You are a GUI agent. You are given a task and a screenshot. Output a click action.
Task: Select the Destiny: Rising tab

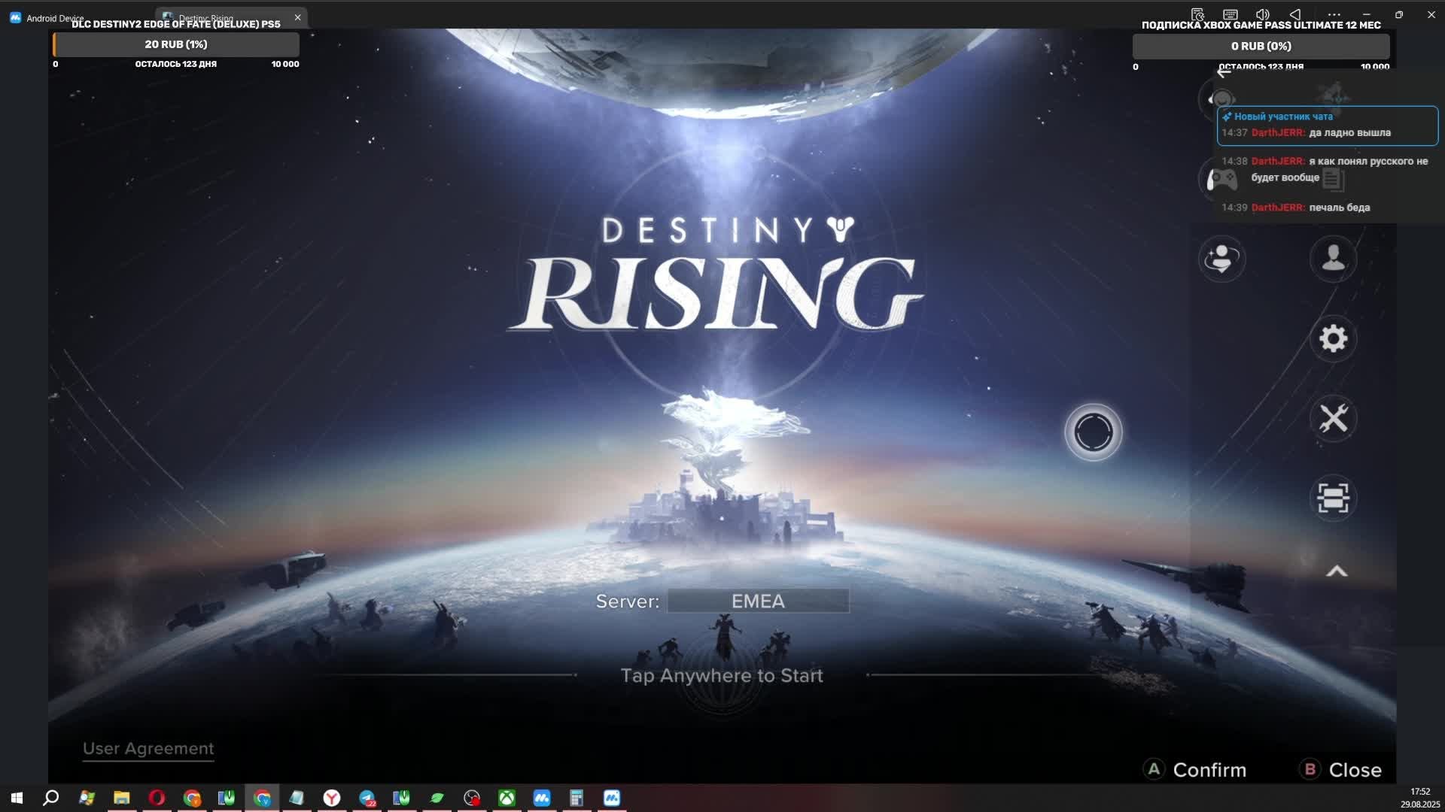point(218,17)
